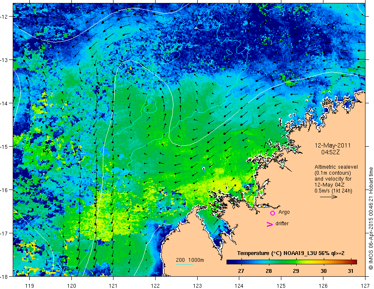374x289 pixels.
Task: Click latitude axis label -14
Action: [x=5, y=103]
